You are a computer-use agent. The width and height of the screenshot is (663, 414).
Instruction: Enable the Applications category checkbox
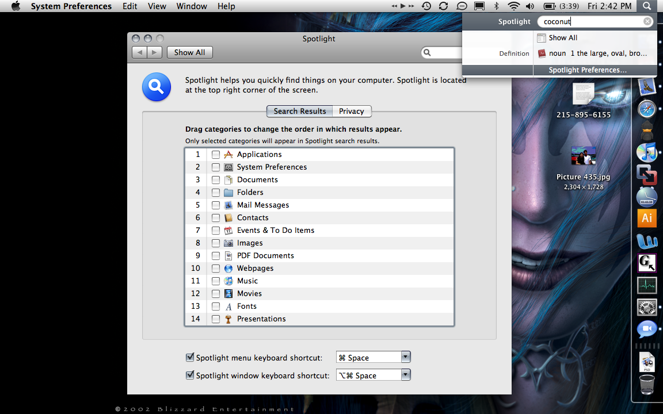click(x=216, y=155)
